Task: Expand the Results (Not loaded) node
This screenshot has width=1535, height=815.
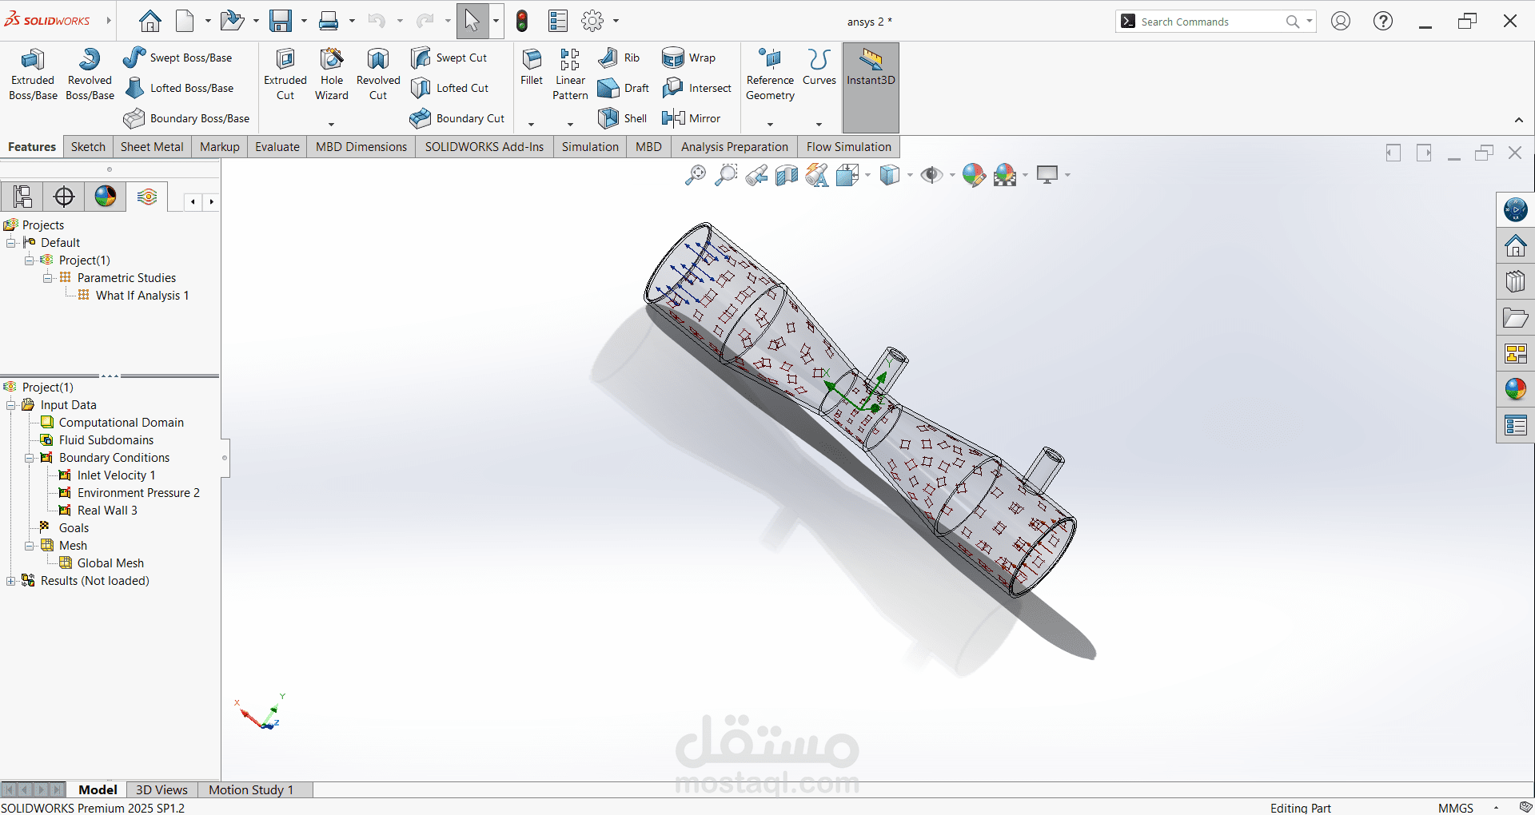Action: [x=11, y=581]
